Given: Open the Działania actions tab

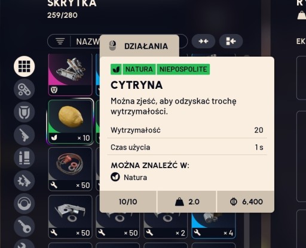Looking at the screenshot, I should (139, 46).
